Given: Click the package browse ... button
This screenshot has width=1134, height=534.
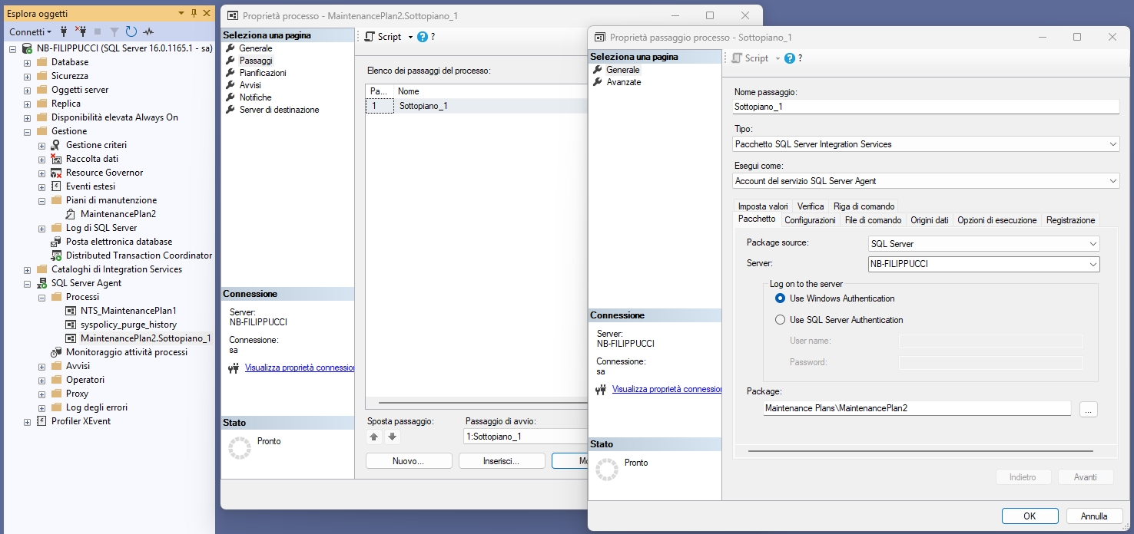Looking at the screenshot, I should pos(1088,410).
